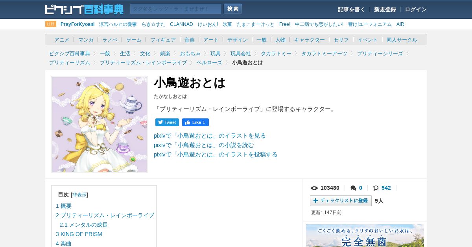
Task: Open the プリティーシリーズ breadcrumb link
Action: click(380, 53)
